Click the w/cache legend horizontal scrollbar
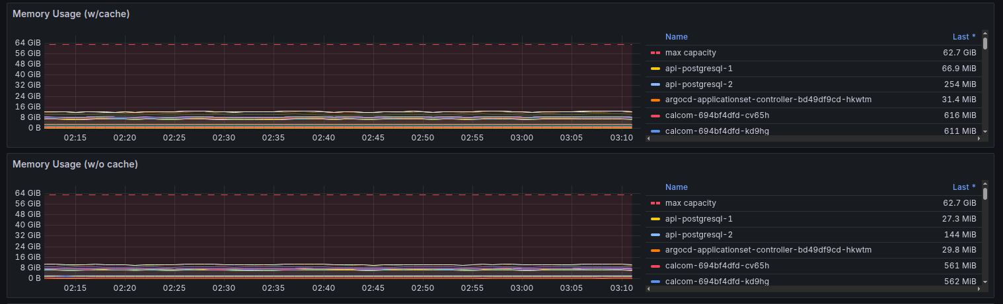Image resolution: width=1003 pixels, height=304 pixels. (814, 138)
